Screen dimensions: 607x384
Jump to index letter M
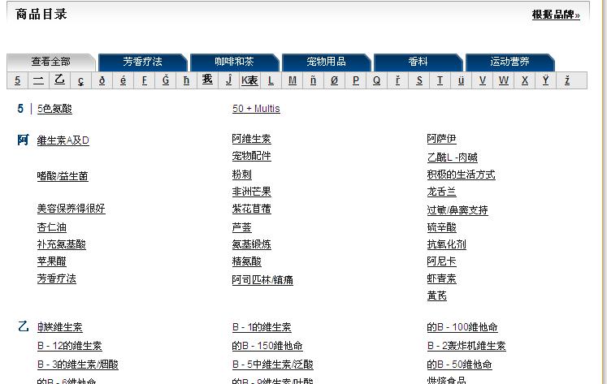coord(293,80)
